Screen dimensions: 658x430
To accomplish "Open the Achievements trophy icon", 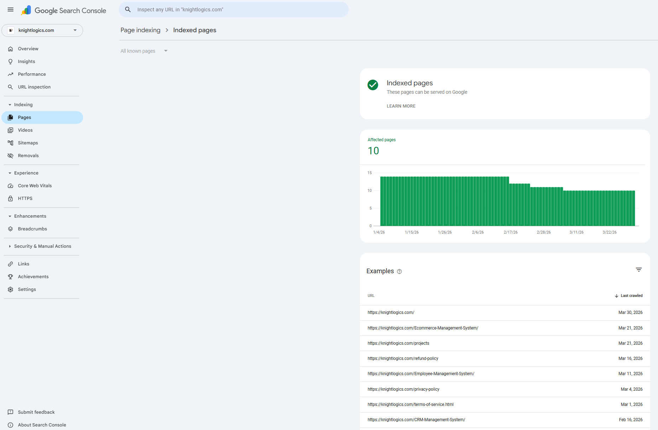I will click(11, 276).
